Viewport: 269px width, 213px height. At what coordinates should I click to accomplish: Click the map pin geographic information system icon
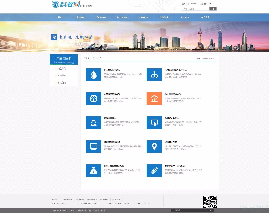pos(155,146)
